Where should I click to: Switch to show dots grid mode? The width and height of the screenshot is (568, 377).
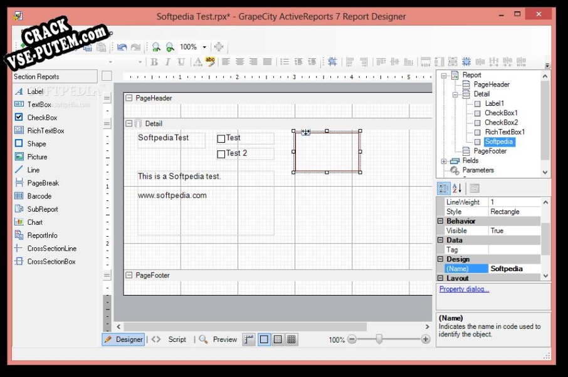(x=278, y=339)
